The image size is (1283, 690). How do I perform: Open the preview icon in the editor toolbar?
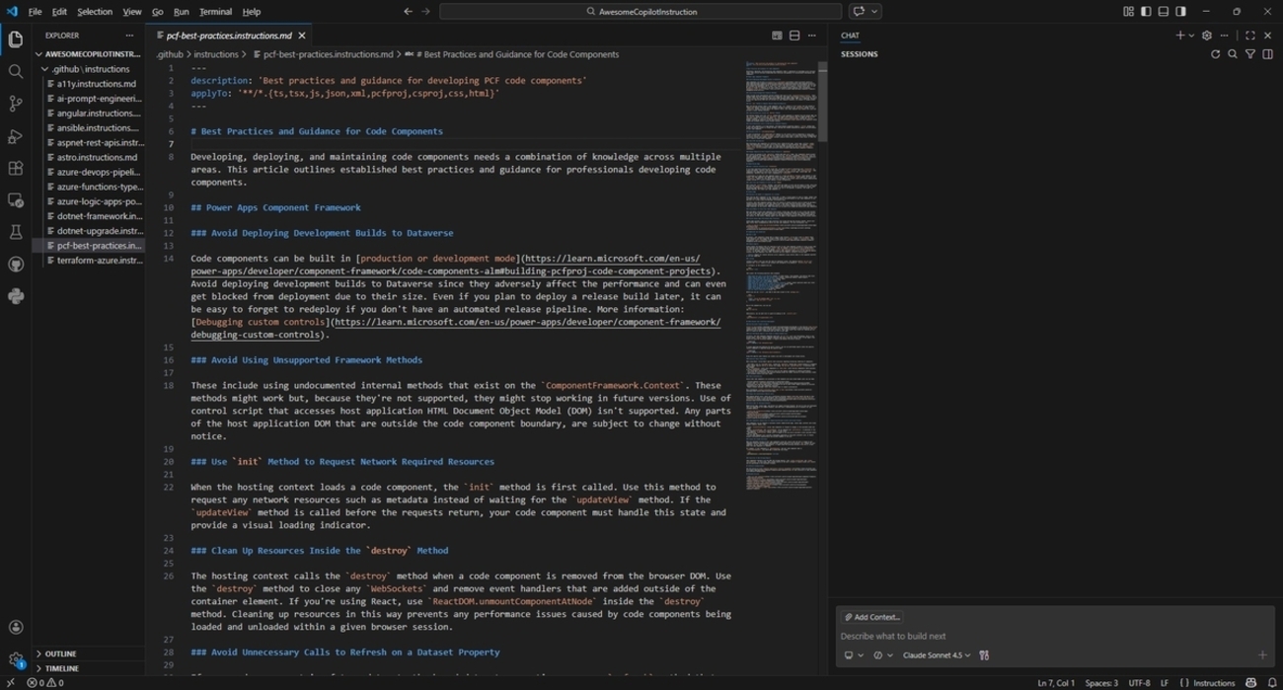click(777, 36)
